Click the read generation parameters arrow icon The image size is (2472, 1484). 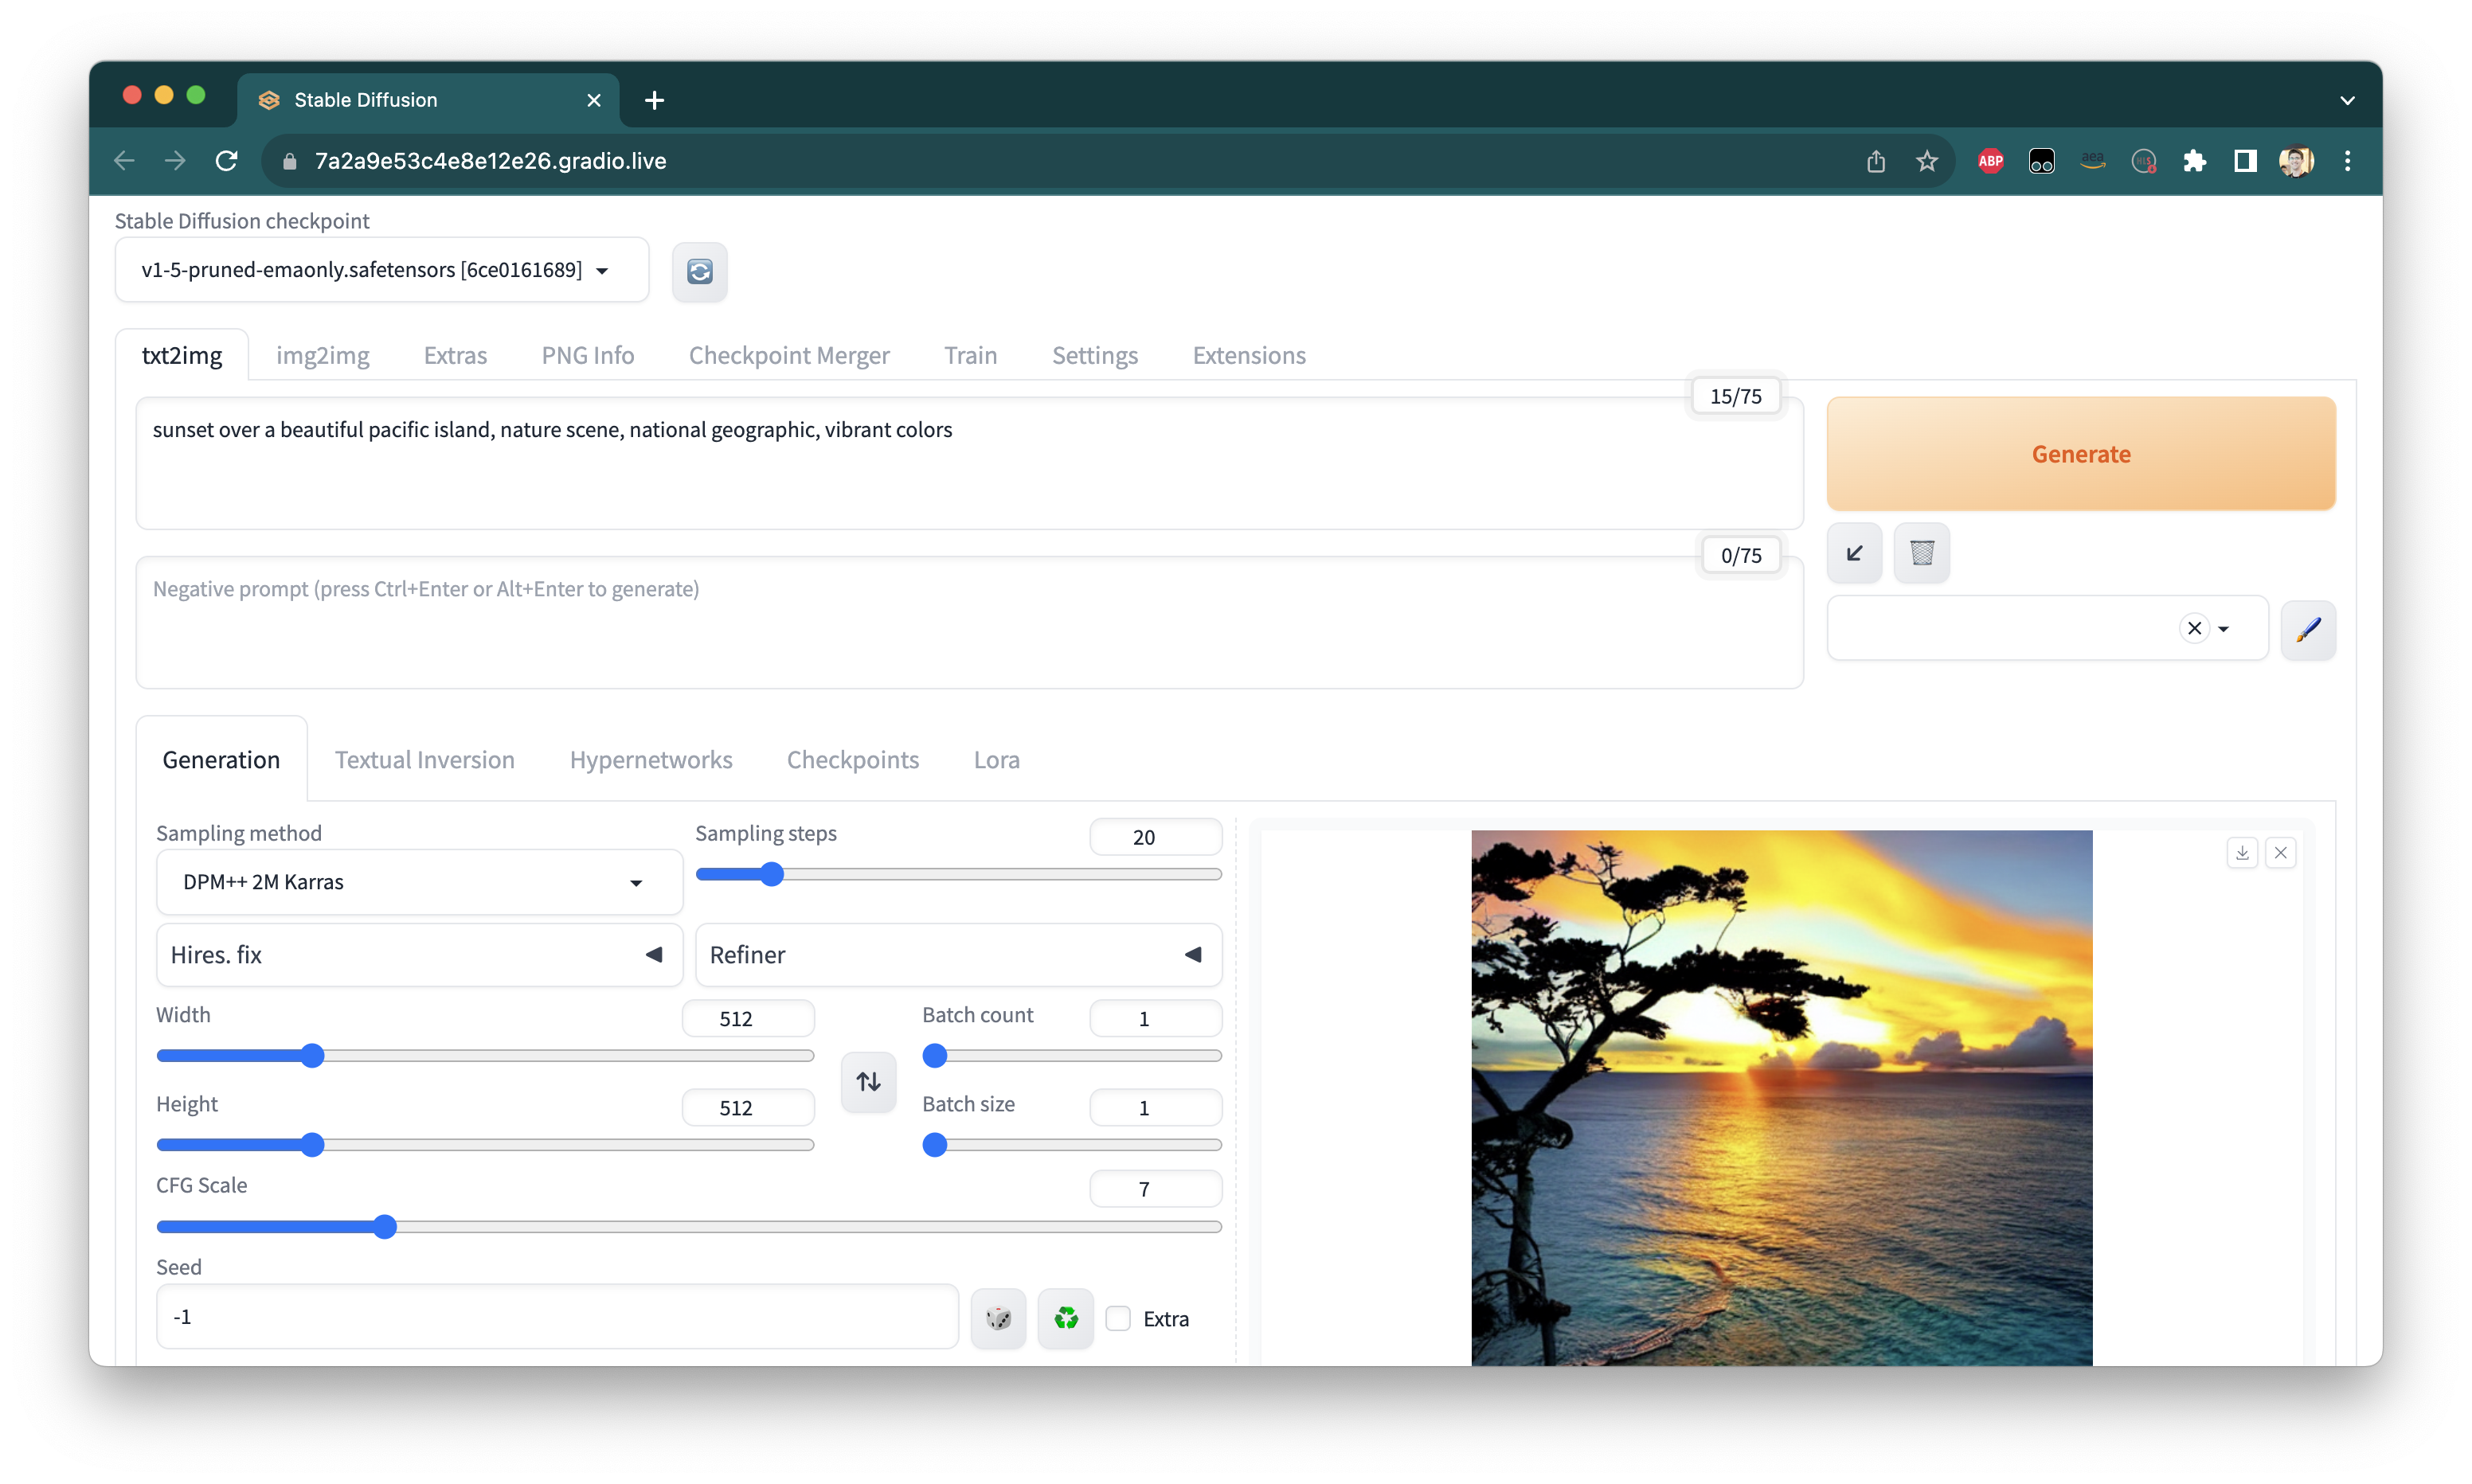(x=1854, y=553)
